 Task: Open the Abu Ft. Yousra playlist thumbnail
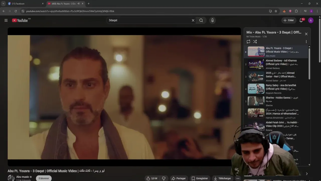click(256, 51)
